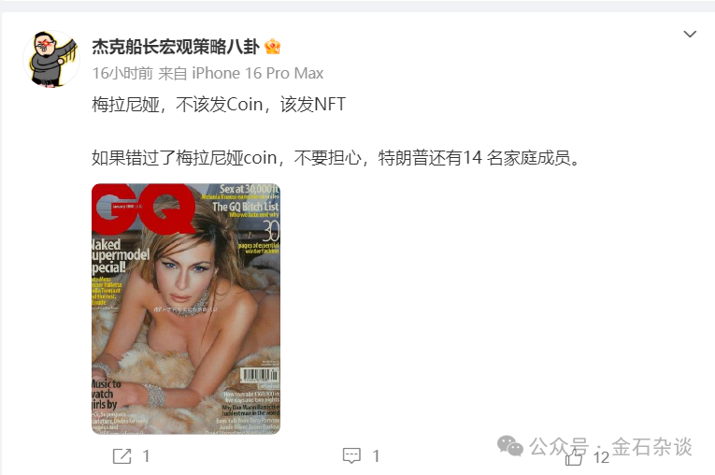Click the iPhone 16 Pro Max source link
The image size is (715, 475).
pyautogui.click(x=258, y=73)
